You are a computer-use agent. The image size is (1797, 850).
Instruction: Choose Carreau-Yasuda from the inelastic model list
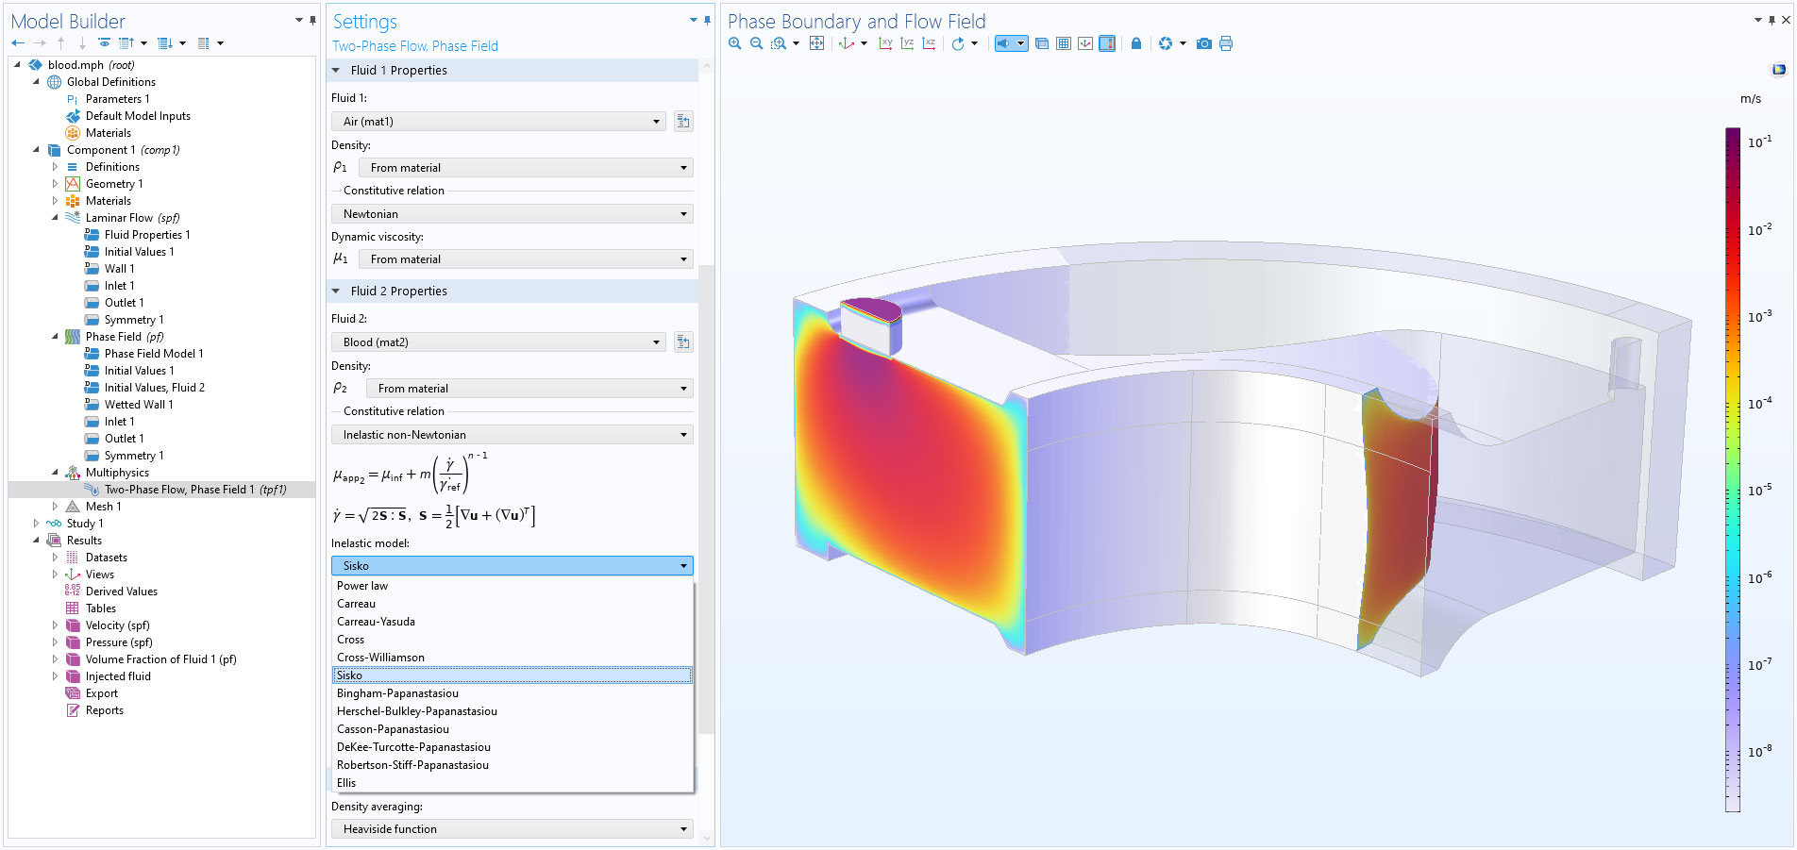point(376,622)
